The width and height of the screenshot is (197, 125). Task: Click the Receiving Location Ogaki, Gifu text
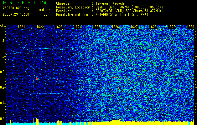pyautogui.click(x=129, y=7)
